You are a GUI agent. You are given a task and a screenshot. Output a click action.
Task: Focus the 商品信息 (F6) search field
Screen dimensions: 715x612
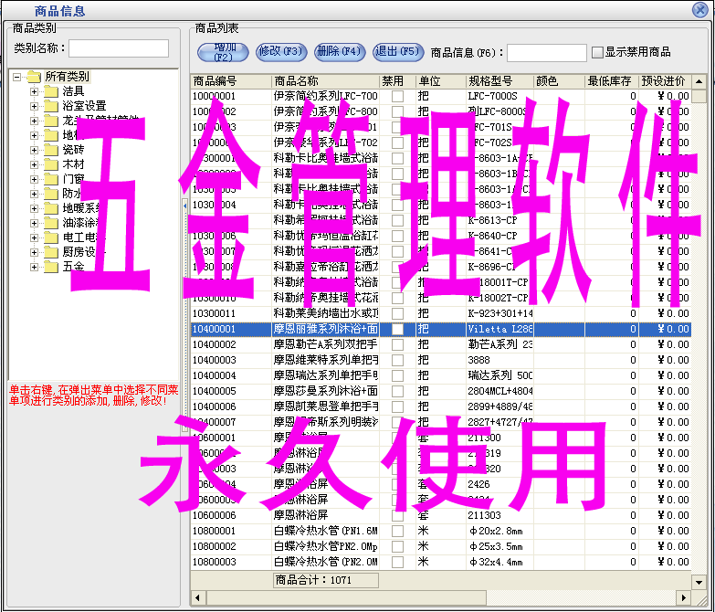point(547,52)
